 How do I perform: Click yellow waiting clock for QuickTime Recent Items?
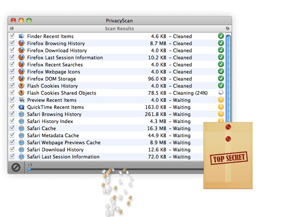click(x=221, y=106)
